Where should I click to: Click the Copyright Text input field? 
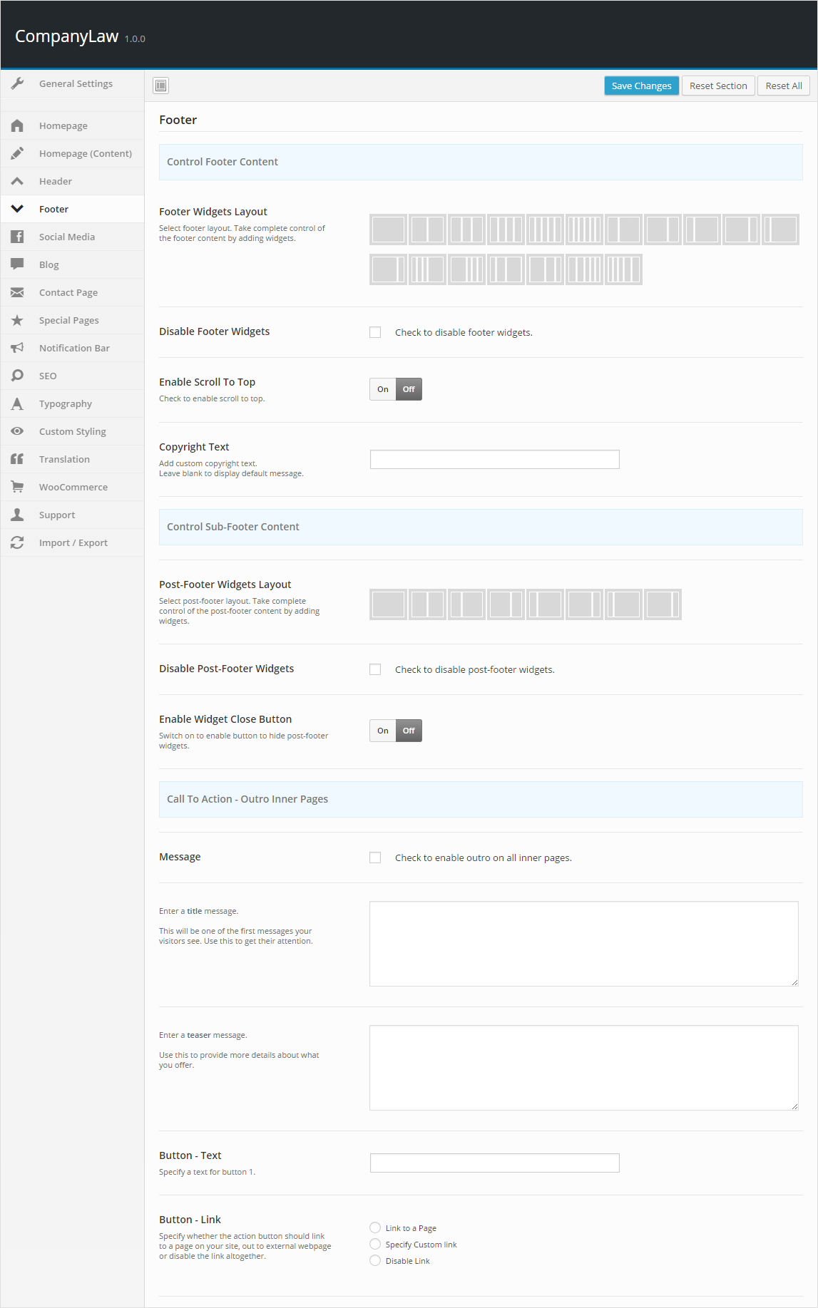click(494, 459)
